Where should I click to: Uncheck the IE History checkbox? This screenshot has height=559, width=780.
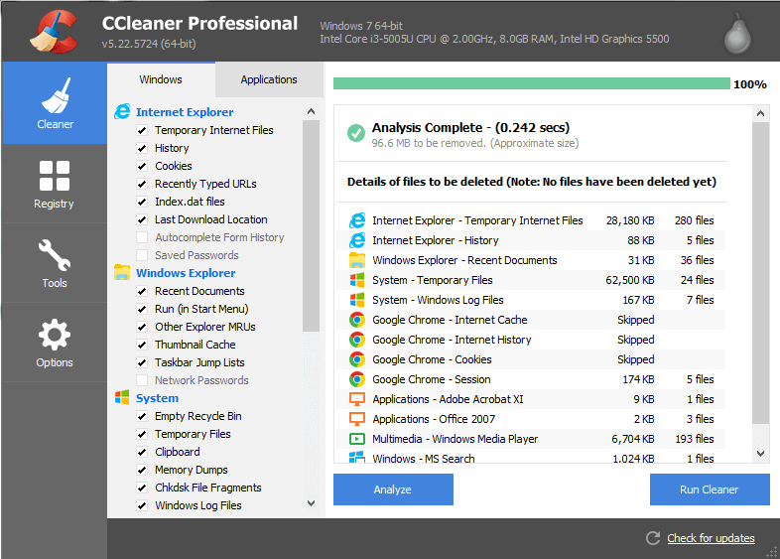click(142, 148)
